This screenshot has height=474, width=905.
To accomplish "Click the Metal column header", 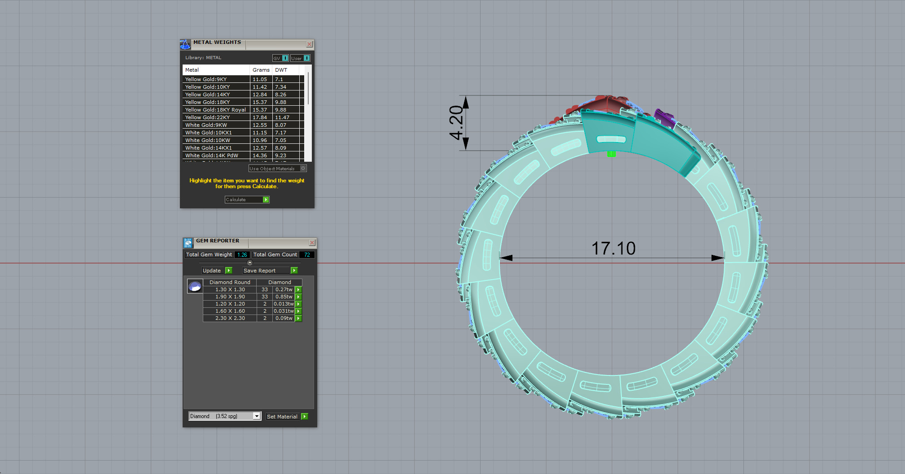I will [x=216, y=70].
